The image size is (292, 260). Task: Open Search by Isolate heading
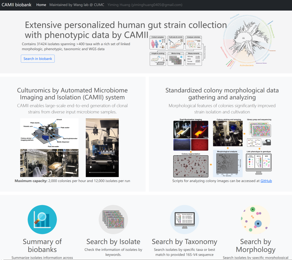coord(113,242)
